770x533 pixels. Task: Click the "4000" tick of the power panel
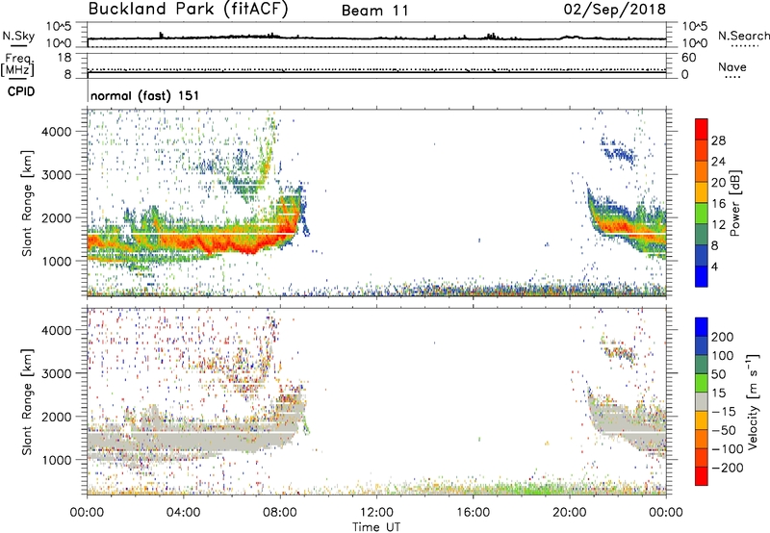tap(57, 132)
